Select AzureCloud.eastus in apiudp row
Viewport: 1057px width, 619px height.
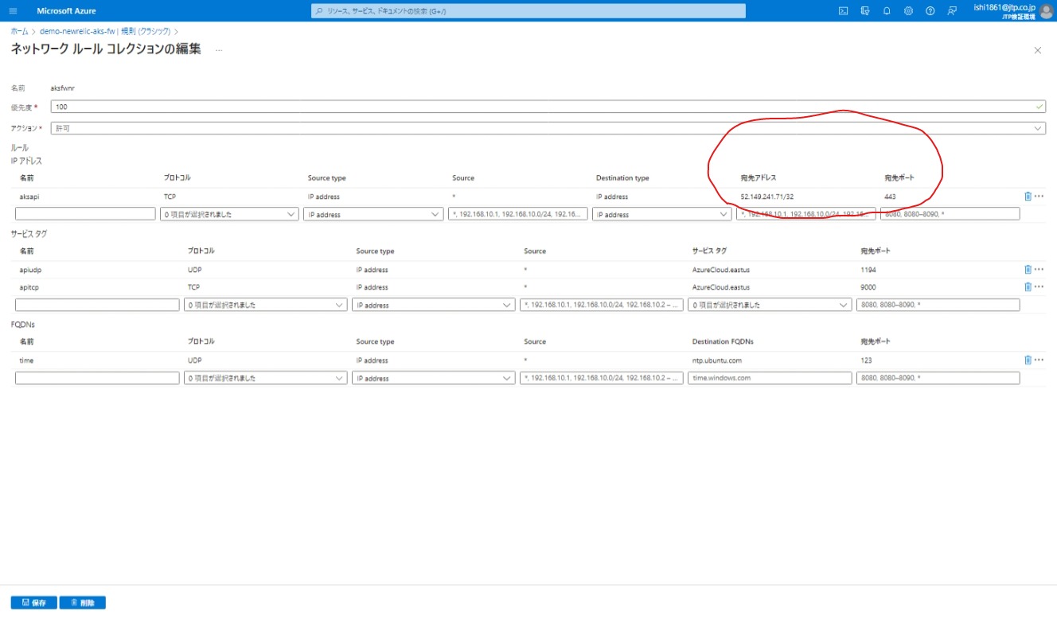click(721, 270)
